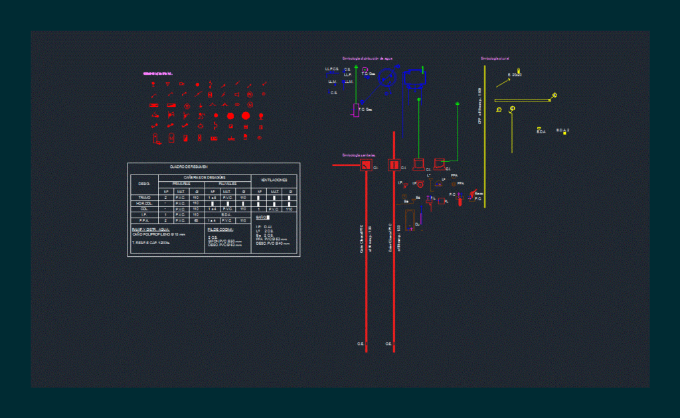The width and height of the screenshot is (680, 418).
Task: Select the LL.P.C.S. label
Action: pos(332,69)
